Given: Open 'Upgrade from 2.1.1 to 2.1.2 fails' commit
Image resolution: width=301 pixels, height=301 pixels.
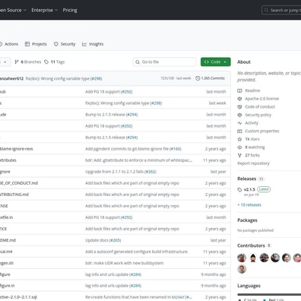Looking at the screenshot, I should click(x=115, y=172).
